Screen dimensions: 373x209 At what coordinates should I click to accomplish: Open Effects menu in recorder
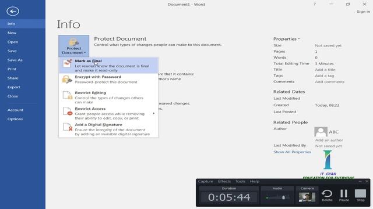click(x=224, y=181)
